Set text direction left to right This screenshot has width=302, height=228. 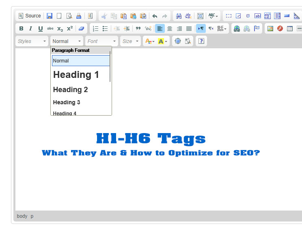pyautogui.click(x=201, y=28)
